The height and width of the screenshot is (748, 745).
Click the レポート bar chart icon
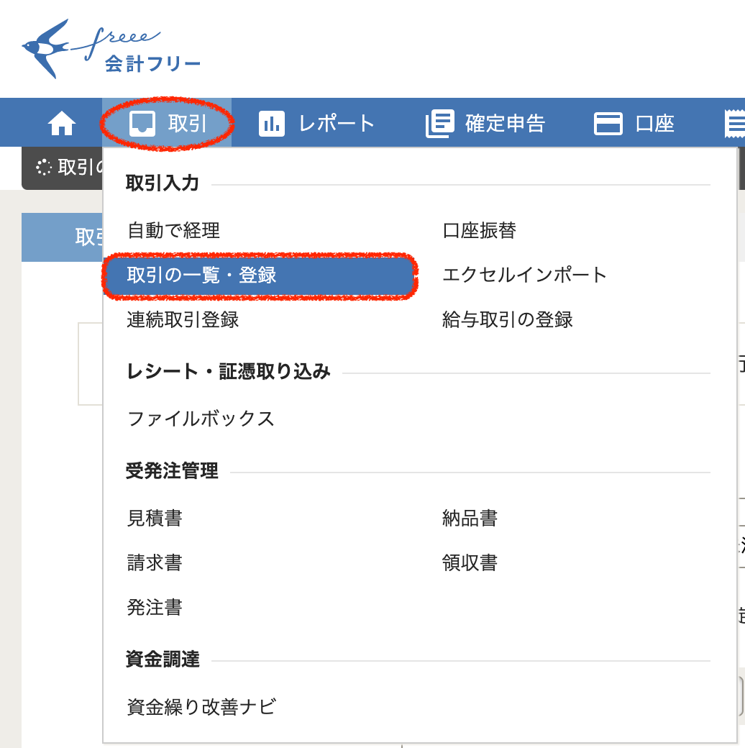point(272,124)
